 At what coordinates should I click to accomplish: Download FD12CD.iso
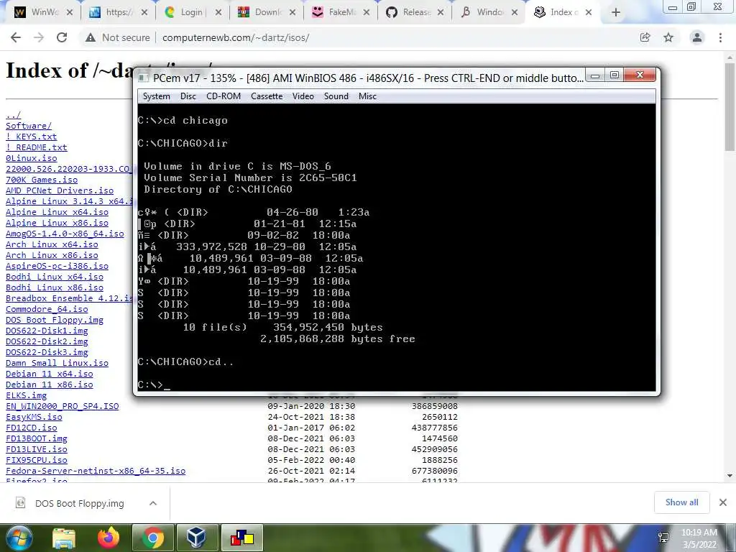pyautogui.click(x=31, y=428)
